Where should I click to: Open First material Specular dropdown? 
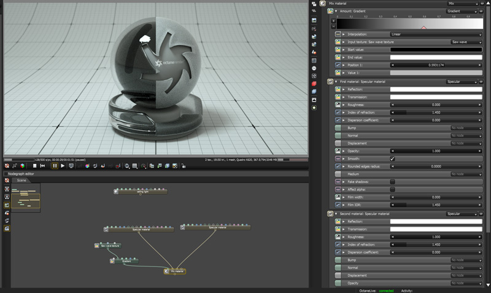[x=462, y=82]
